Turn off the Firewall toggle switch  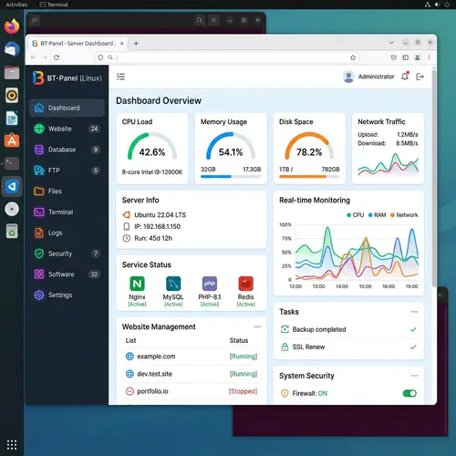click(409, 393)
